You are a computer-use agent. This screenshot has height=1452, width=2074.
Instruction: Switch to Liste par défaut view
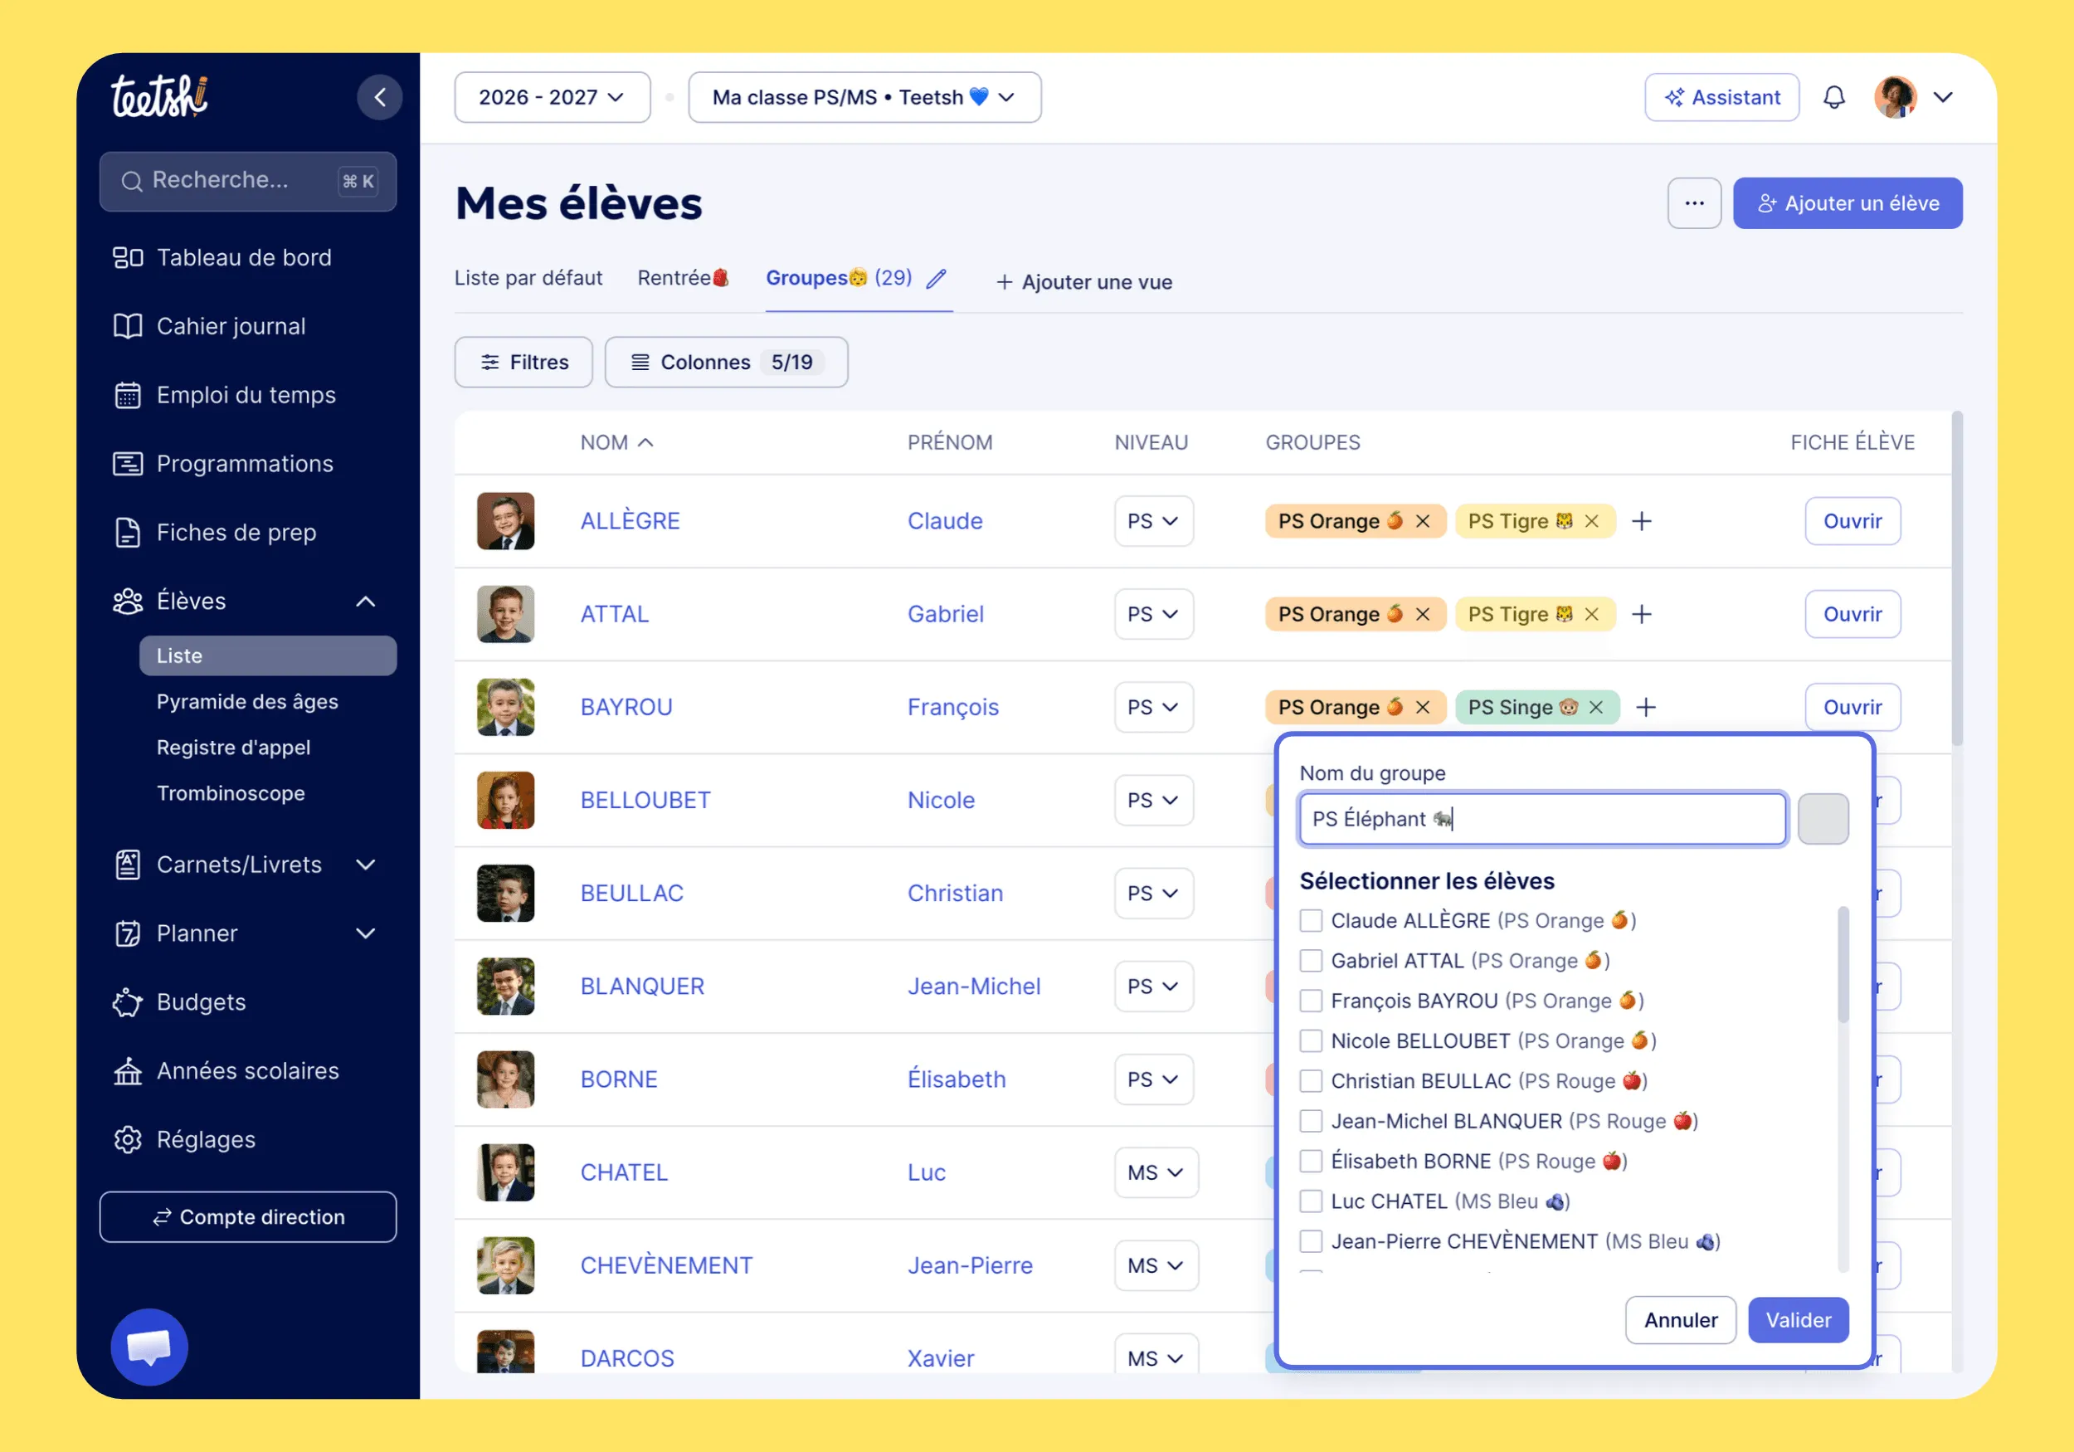point(528,278)
